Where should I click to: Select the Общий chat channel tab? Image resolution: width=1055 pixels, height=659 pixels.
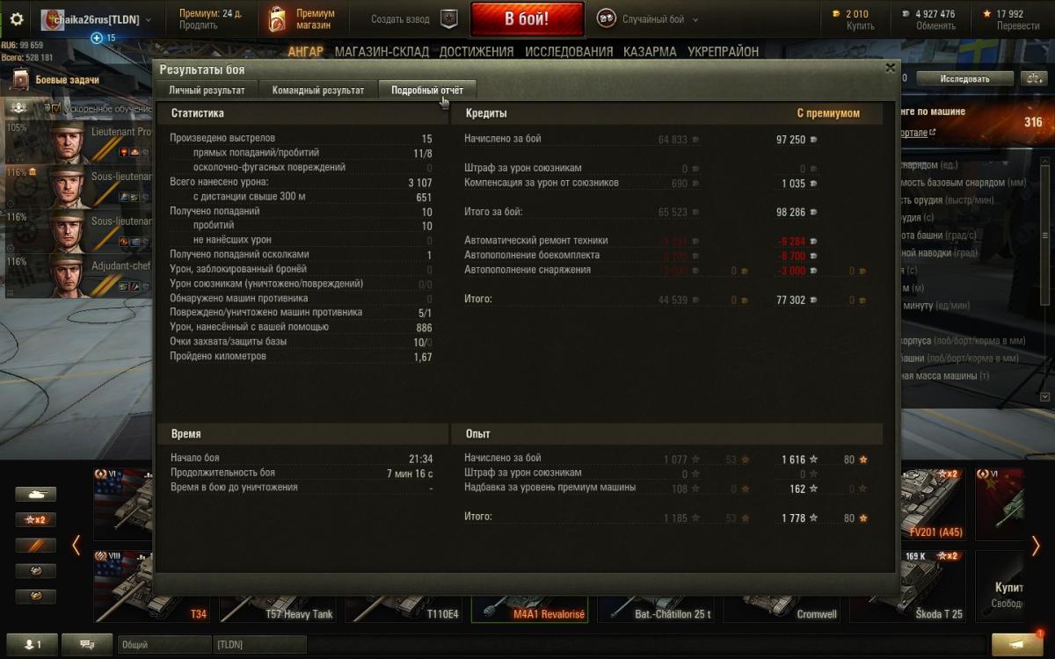[164, 644]
